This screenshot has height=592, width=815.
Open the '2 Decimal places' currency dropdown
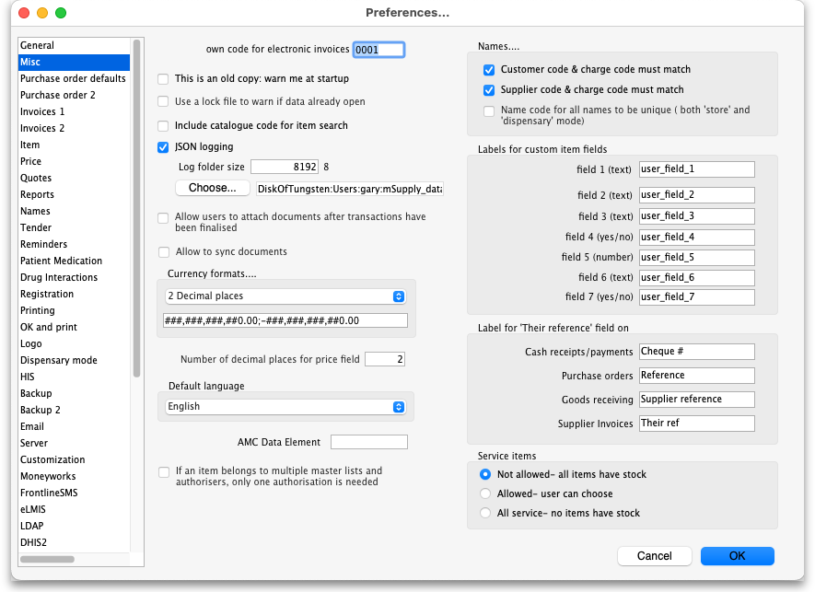pos(285,296)
